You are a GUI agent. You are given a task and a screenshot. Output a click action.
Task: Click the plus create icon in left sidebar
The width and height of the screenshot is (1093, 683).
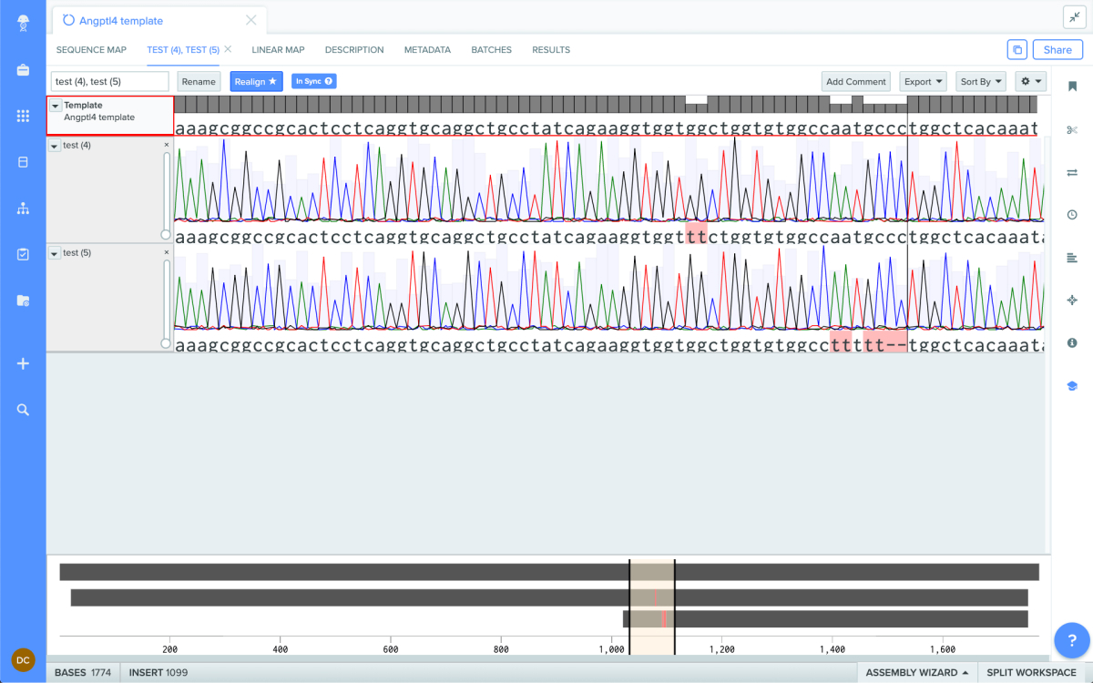click(23, 364)
